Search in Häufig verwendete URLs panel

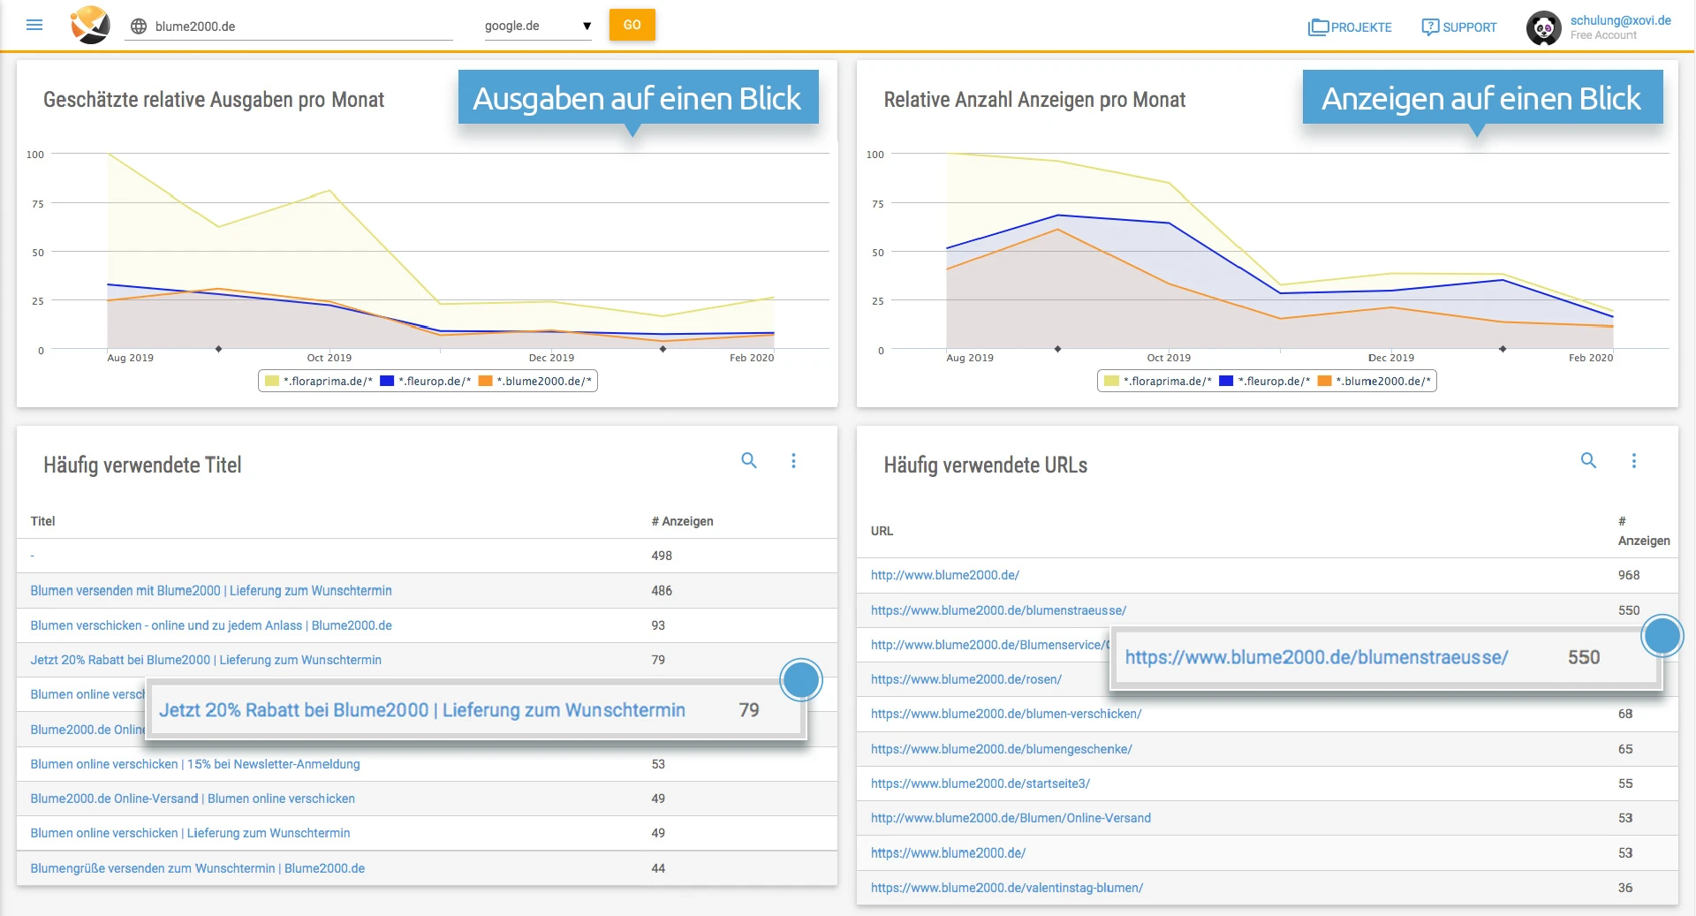[1587, 460]
